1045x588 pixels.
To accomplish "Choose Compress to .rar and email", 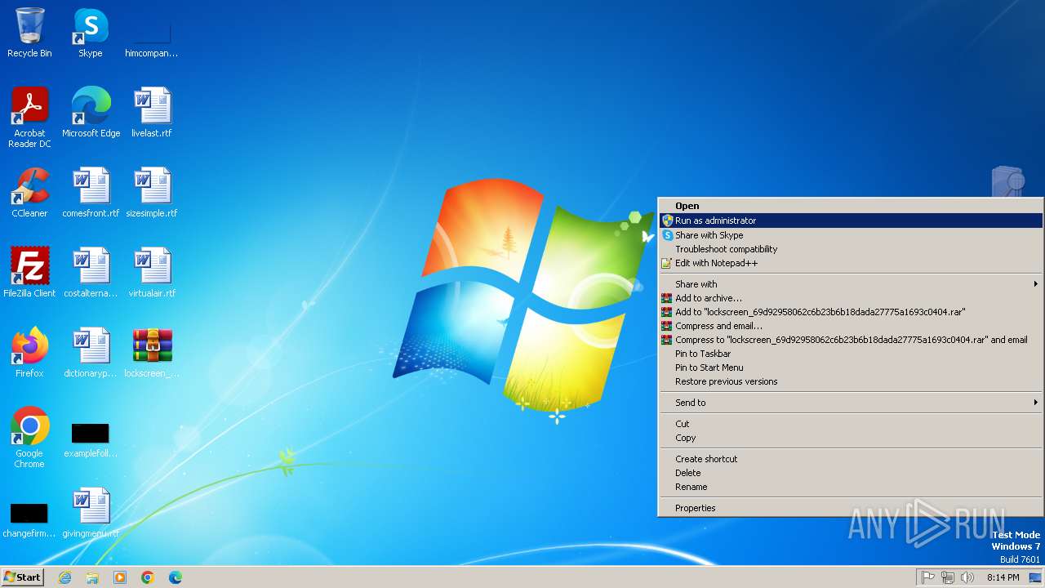I will [851, 340].
